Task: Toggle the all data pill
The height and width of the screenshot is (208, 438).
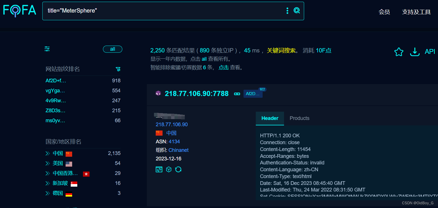Action: click(x=113, y=49)
